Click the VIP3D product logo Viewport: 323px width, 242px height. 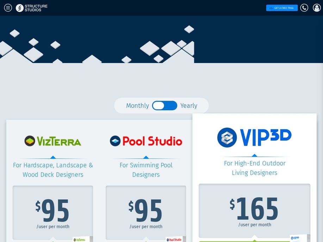pyautogui.click(x=254, y=137)
